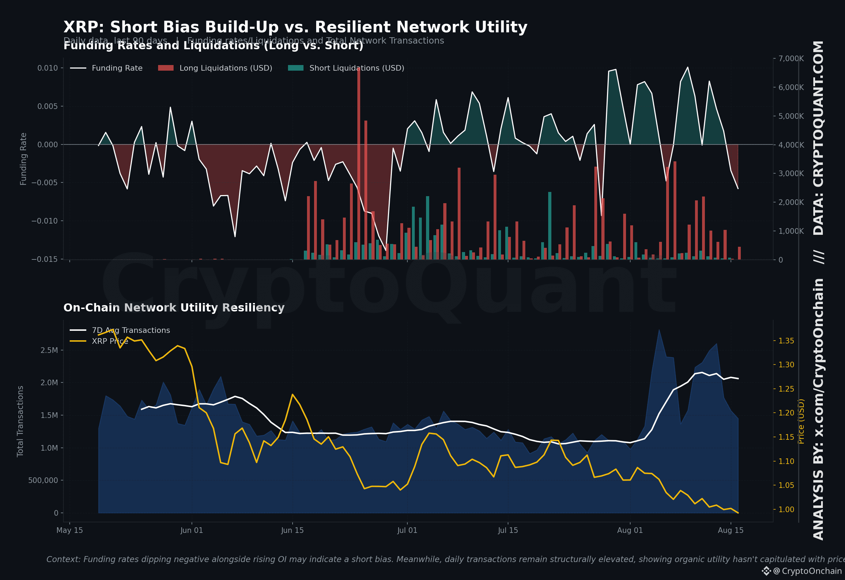Screen dimensions: 845x580
Task: Select the "7D Avg Transactions" legend label
Action: point(131,330)
